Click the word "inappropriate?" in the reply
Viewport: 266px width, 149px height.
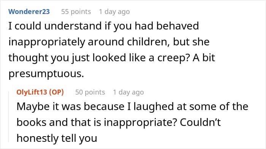point(141,122)
